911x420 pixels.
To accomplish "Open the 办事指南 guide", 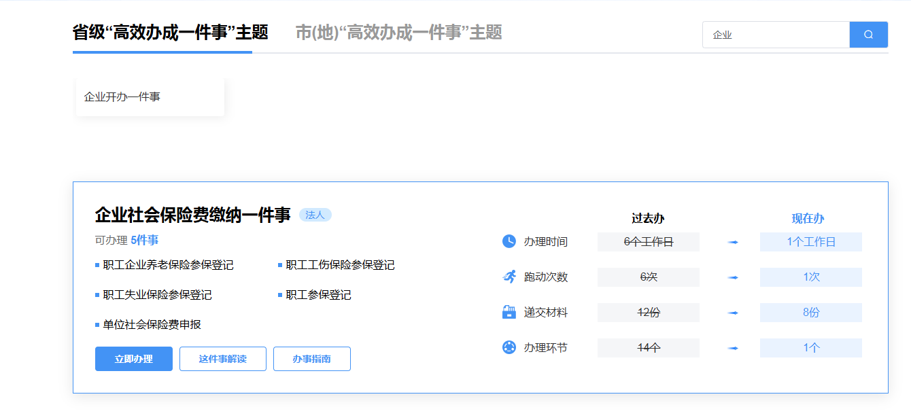I will [x=311, y=359].
